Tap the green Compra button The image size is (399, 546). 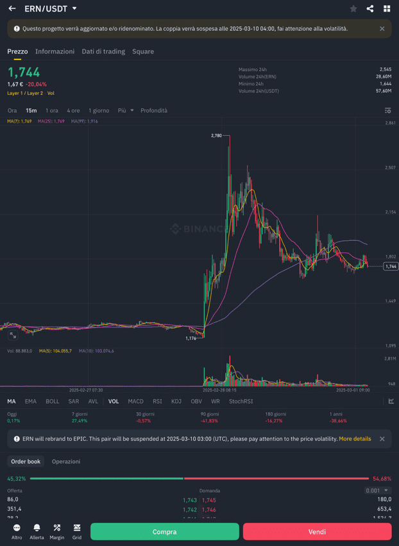coord(164,531)
